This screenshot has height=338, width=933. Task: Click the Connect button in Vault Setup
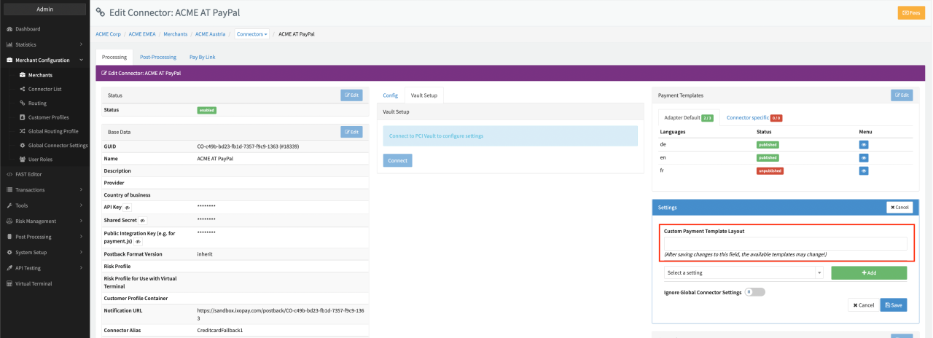[397, 160]
